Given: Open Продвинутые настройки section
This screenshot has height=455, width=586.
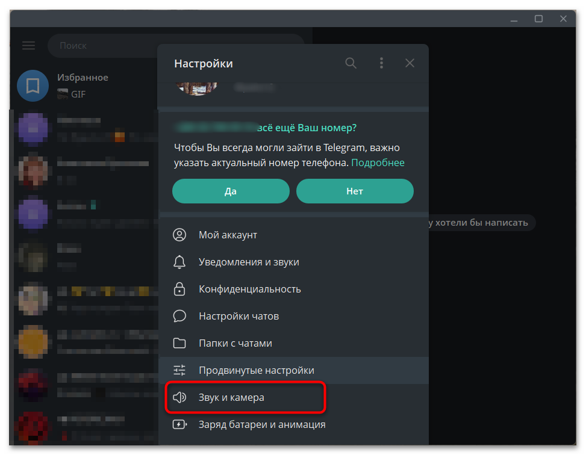Looking at the screenshot, I should pos(294,370).
